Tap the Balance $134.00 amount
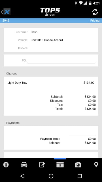This screenshot has width=102, height=182. 90,143
